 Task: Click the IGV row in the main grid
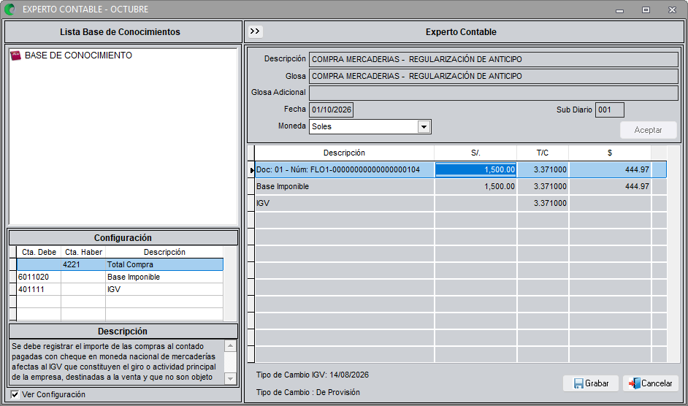[x=461, y=203]
